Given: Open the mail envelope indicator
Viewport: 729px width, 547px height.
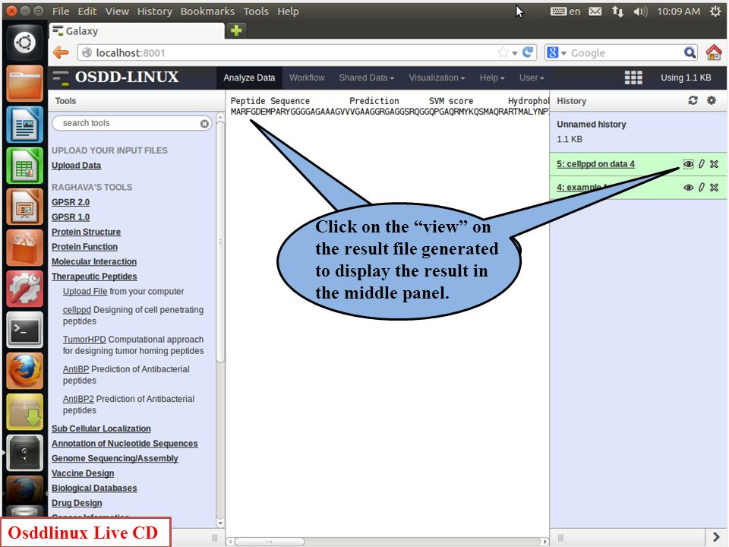Looking at the screenshot, I should point(595,11).
